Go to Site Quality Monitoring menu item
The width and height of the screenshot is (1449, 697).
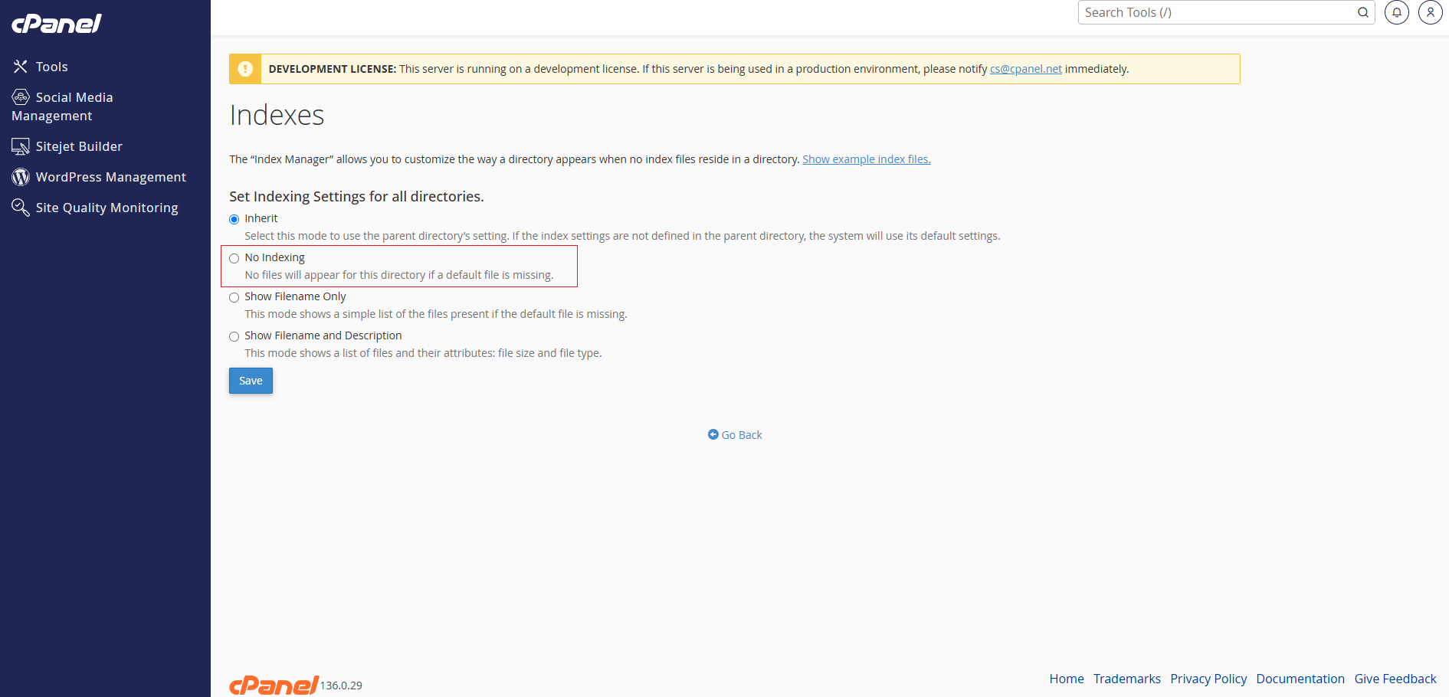click(x=107, y=208)
